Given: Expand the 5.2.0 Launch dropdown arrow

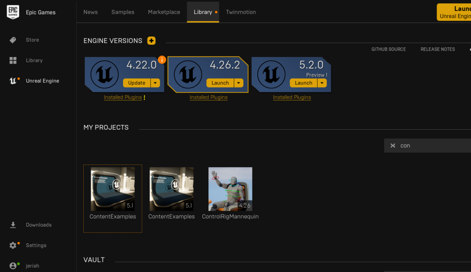Looking at the screenshot, I should coord(322,83).
